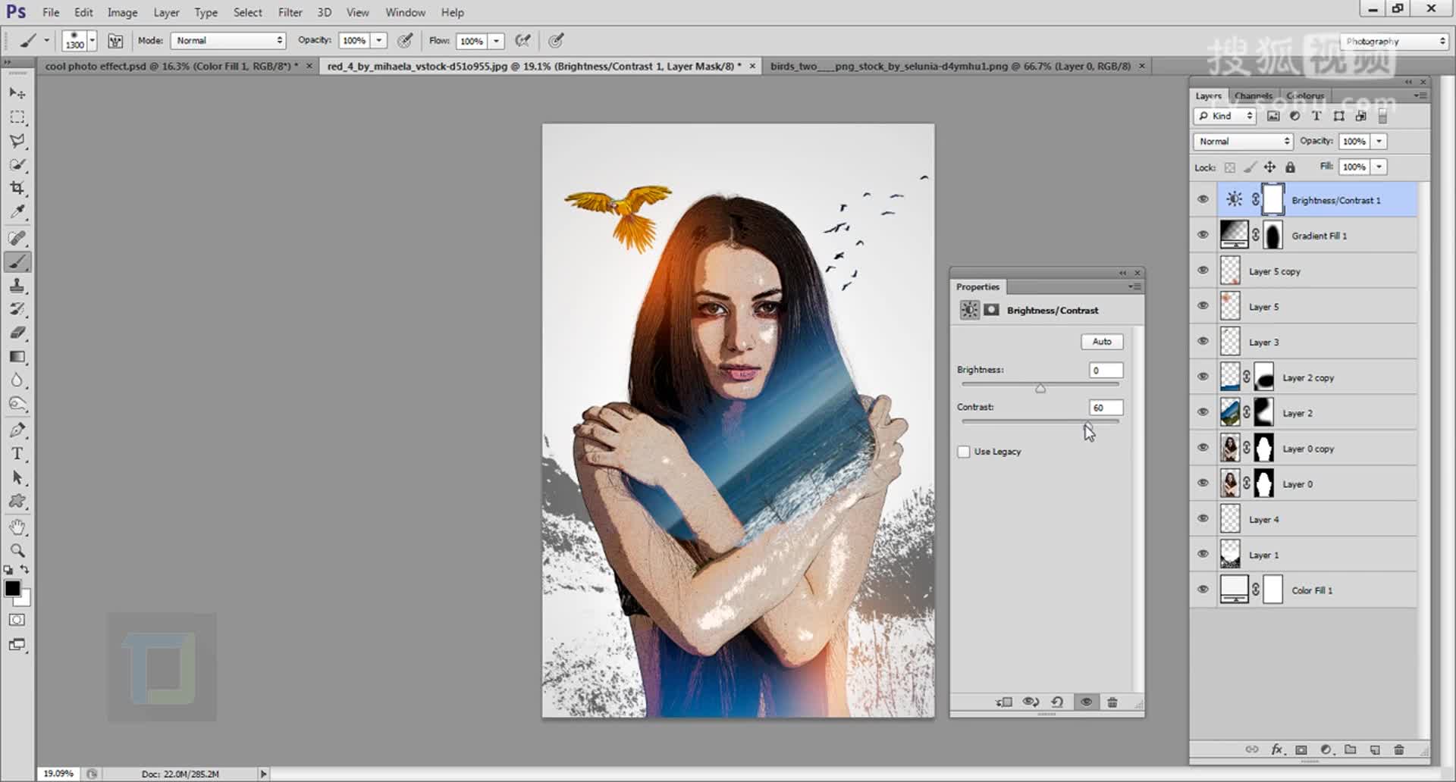This screenshot has height=782, width=1456.
Task: Toggle Quick Mask mode icon
Action: (17, 620)
